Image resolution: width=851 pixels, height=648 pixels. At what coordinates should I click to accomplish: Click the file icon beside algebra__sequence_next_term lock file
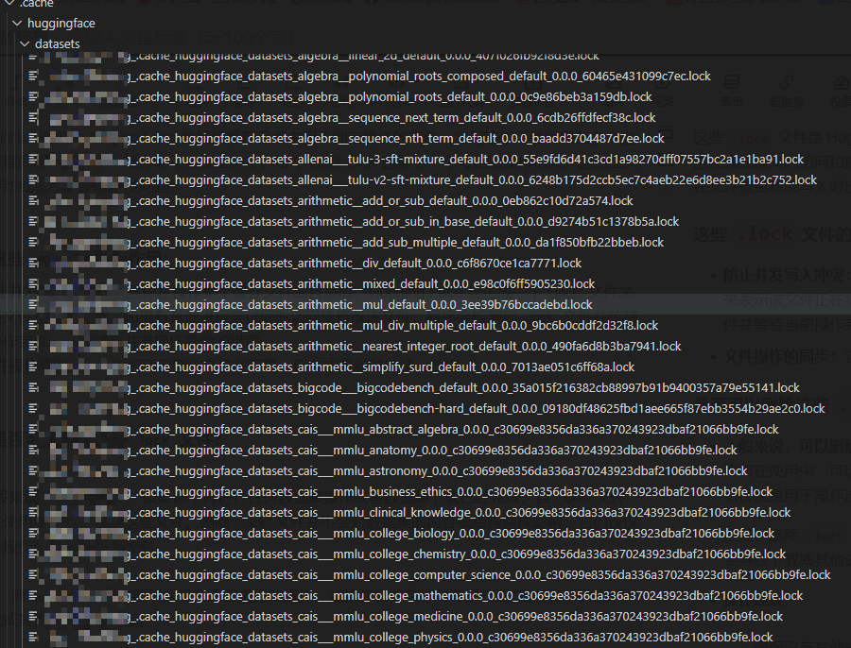pos(32,117)
